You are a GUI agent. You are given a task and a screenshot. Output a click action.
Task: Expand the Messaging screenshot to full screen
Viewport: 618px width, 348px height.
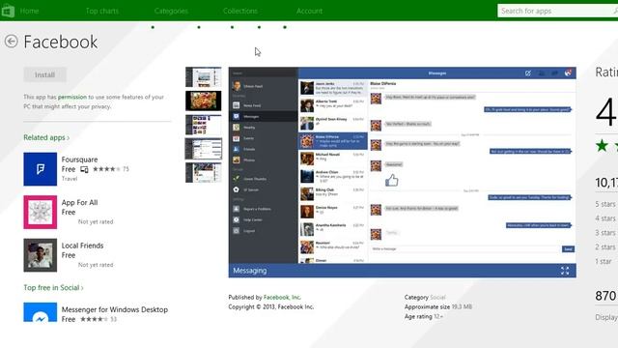565,271
